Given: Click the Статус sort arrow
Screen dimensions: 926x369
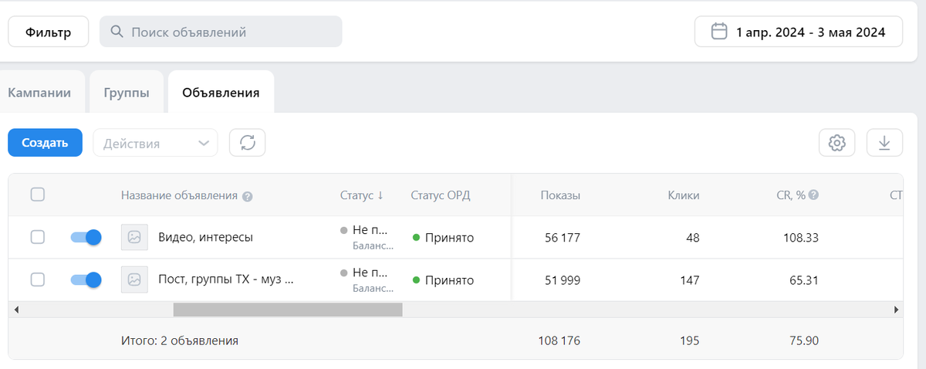Looking at the screenshot, I should 380,195.
